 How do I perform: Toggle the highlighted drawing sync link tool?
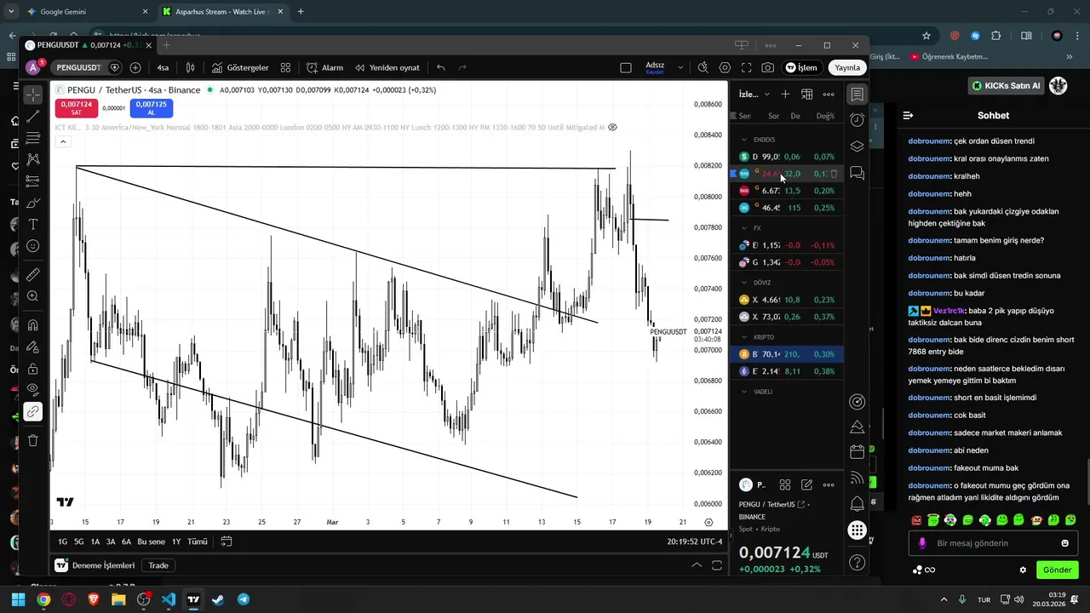click(32, 411)
